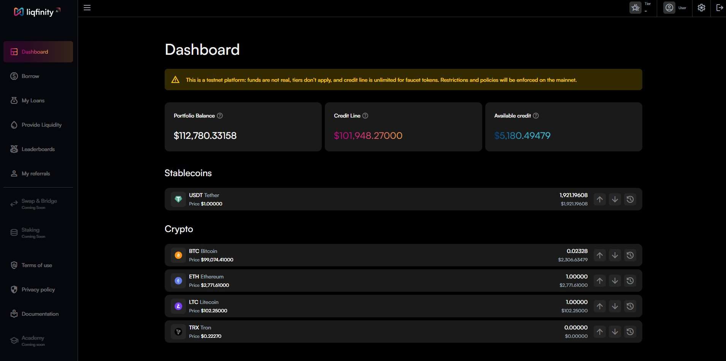726x361 pixels.
Task: Click the hamburger menu icon to collapse sidebar
Action: click(x=87, y=8)
